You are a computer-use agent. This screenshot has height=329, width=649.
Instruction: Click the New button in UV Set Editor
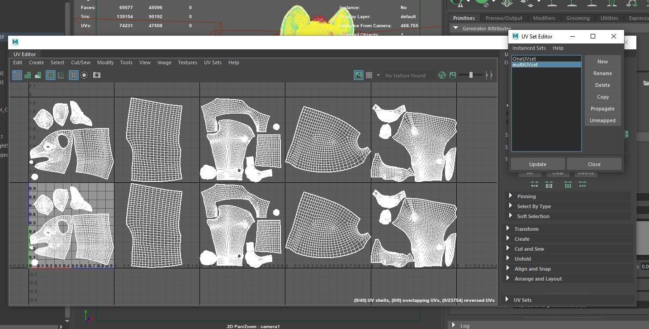coord(602,62)
